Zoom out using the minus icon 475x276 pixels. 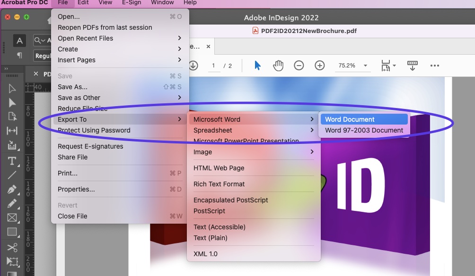[x=299, y=66]
